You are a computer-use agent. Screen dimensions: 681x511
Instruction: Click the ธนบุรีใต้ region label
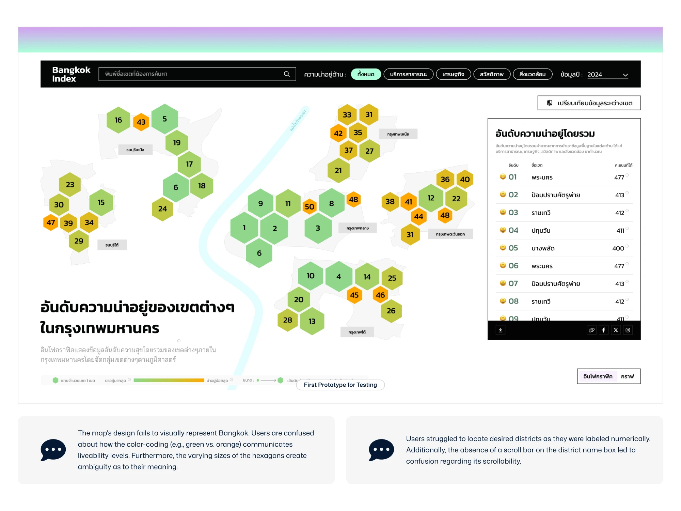[x=112, y=245]
